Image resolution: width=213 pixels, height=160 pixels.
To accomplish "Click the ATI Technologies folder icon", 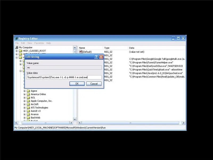I will 28,107.
